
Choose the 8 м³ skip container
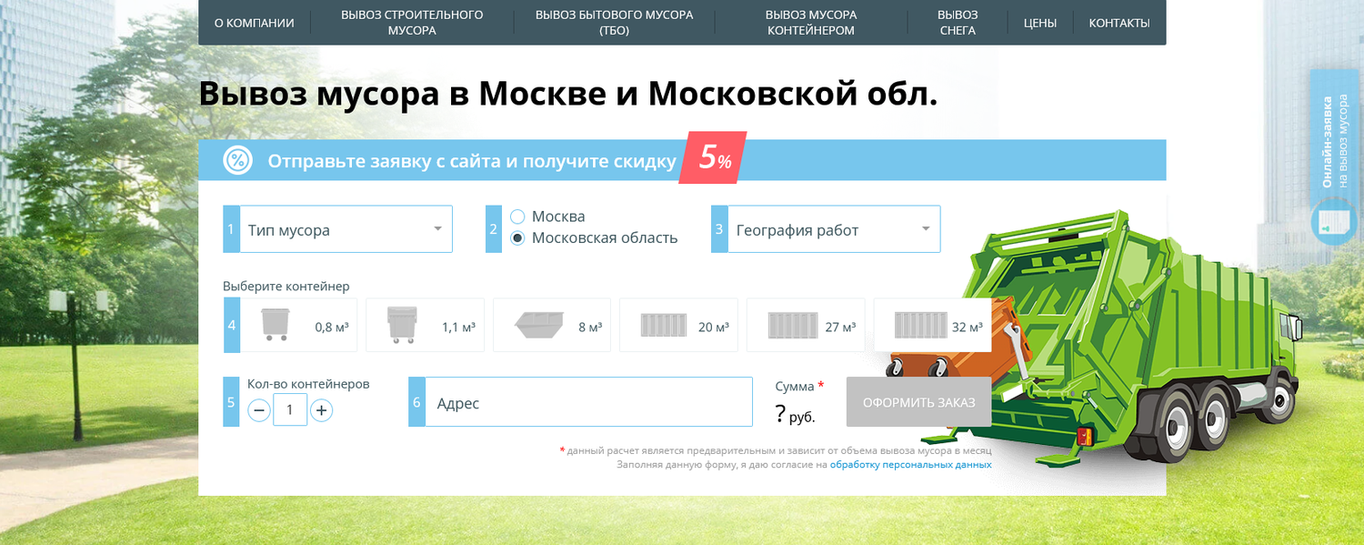[552, 325]
